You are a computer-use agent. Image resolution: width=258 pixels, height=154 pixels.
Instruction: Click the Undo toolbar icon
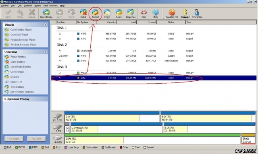(x=20, y=14)
